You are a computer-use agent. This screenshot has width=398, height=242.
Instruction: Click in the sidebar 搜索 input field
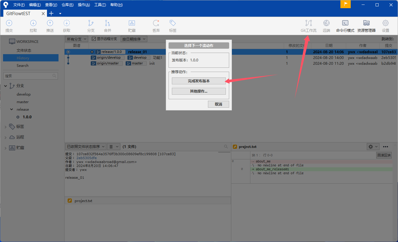click(30, 76)
